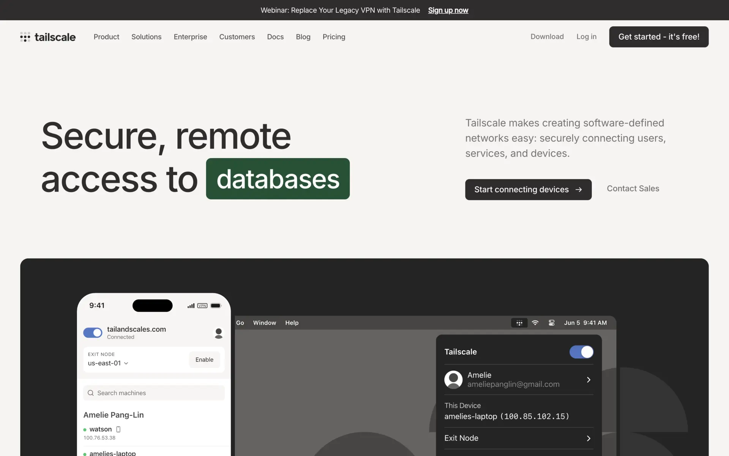
Task: Click the Window menu in the macOS menu bar
Action: coord(264,323)
